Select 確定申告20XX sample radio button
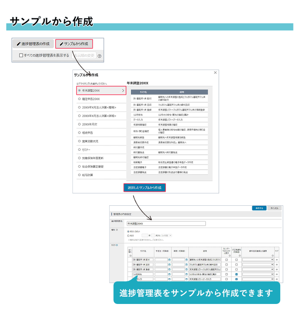299x333 pixels. (79, 99)
